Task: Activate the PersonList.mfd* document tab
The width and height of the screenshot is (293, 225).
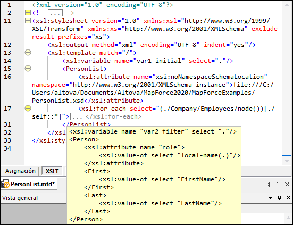Action: click(x=30, y=184)
